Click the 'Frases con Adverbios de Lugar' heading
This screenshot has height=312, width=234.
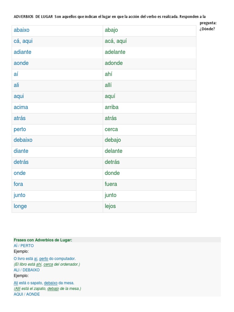[x=43, y=240]
